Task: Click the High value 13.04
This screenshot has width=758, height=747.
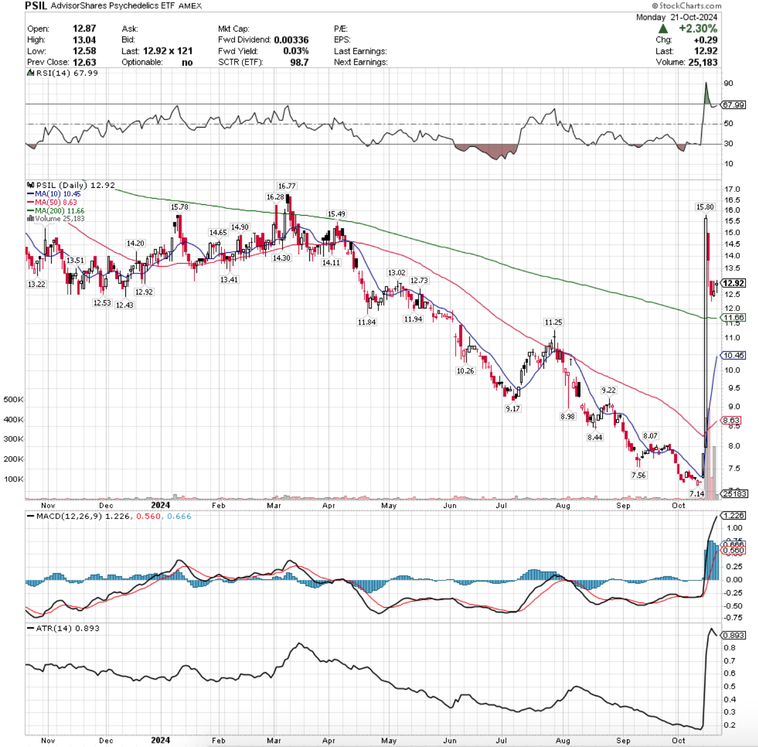Action: pyautogui.click(x=85, y=40)
